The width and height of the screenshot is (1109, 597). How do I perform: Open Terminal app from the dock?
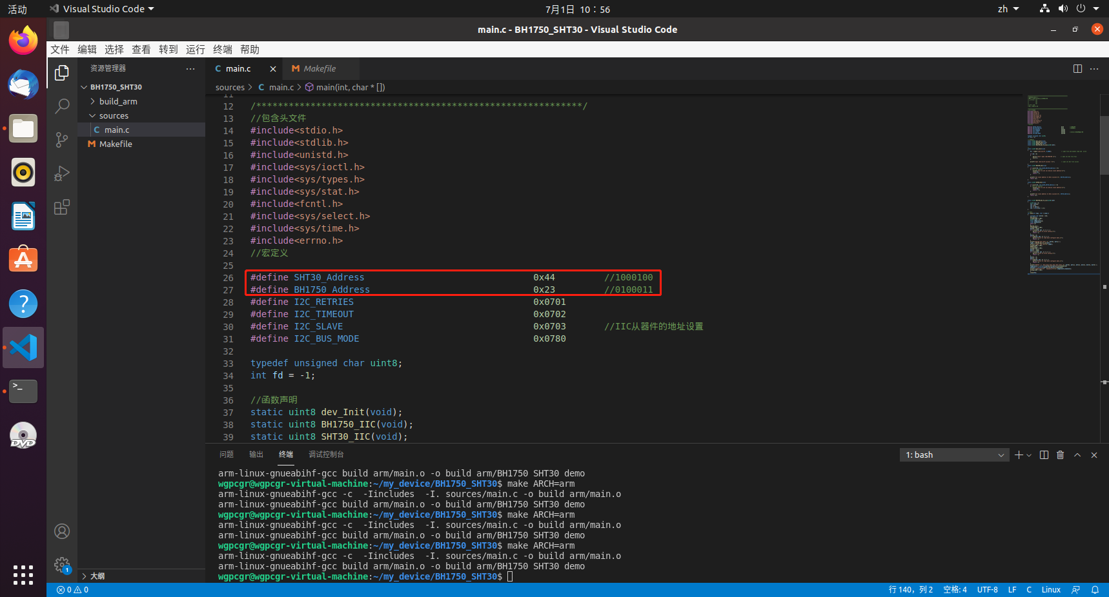[x=23, y=391]
